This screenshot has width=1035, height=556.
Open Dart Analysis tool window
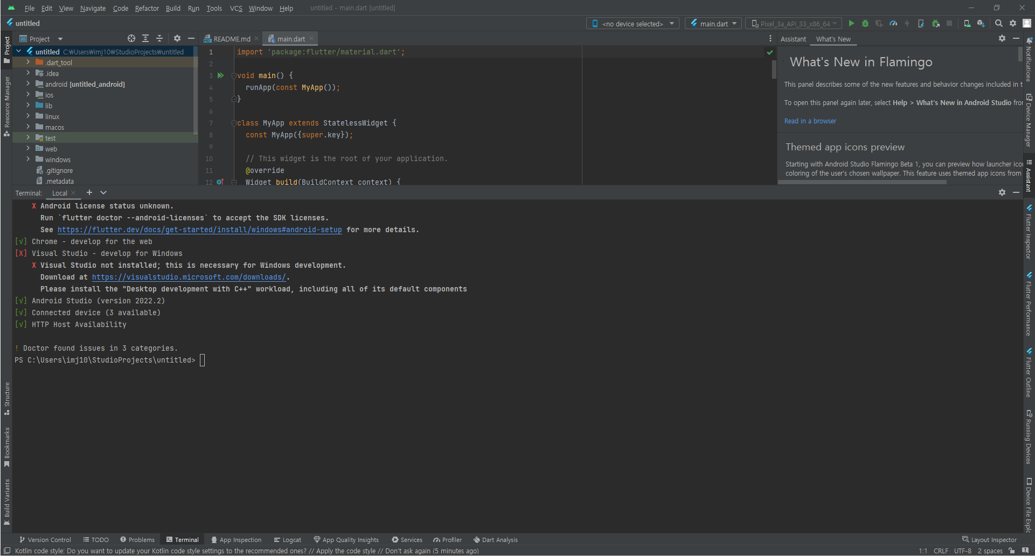point(495,539)
